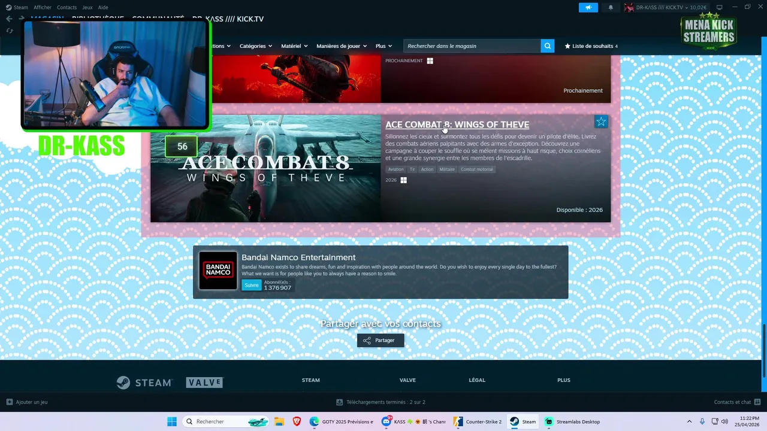The image size is (767, 431).
Task: Open the Steam menu
Action: (x=21, y=7)
